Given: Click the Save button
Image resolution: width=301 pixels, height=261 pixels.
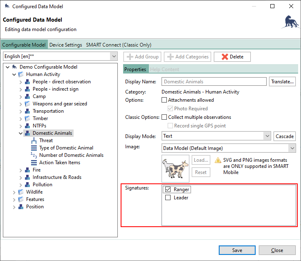Looking at the screenshot, I should (x=237, y=250).
